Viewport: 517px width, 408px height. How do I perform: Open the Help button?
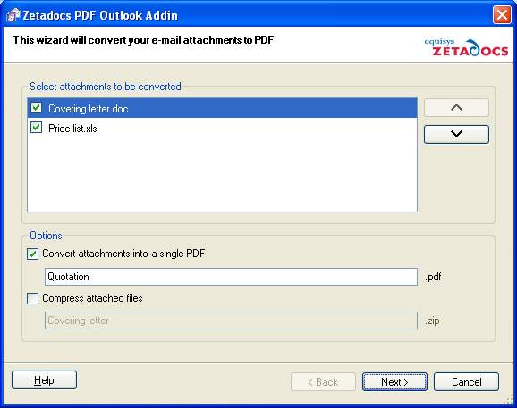pyautogui.click(x=44, y=380)
